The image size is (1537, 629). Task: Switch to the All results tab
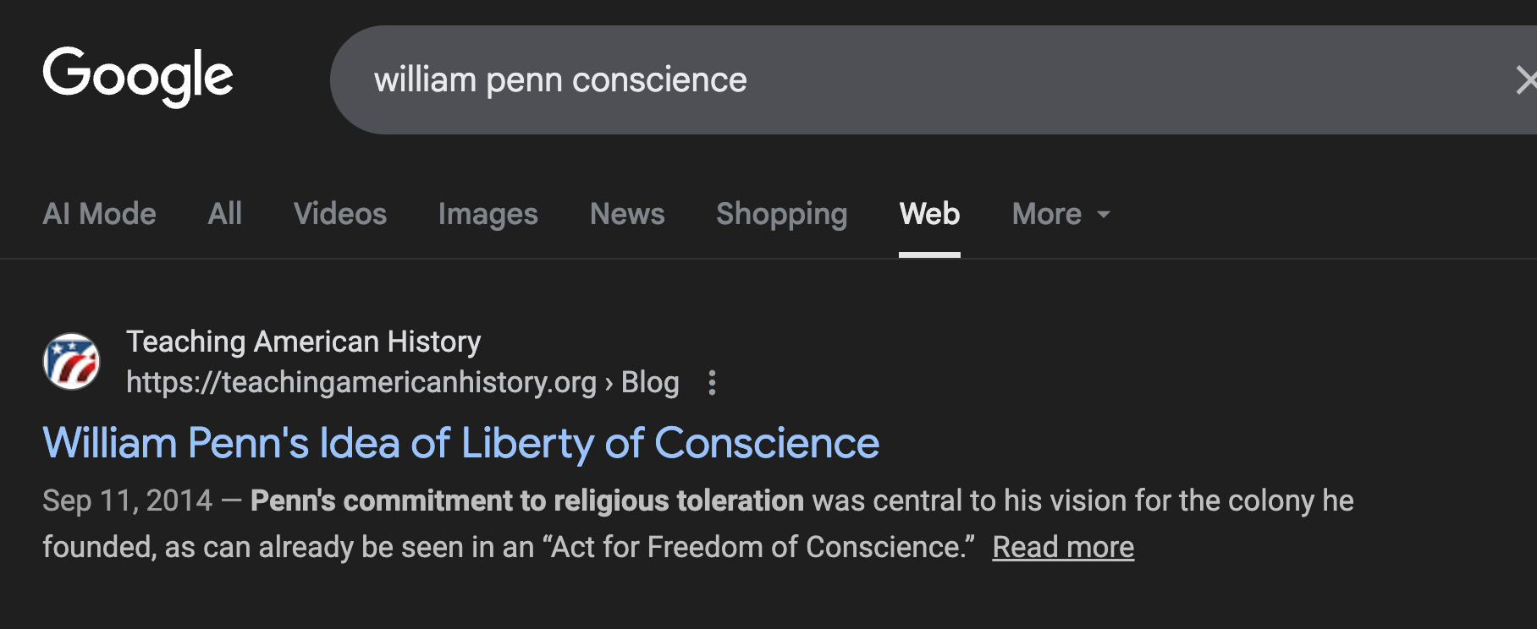coord(225,215)
